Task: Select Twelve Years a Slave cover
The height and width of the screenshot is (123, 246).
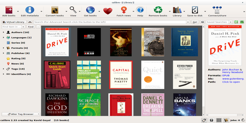Action: tap(185, 42)
